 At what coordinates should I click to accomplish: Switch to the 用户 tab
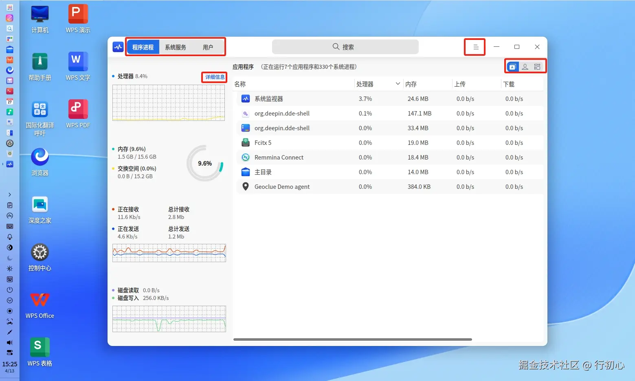click(208, 47)
